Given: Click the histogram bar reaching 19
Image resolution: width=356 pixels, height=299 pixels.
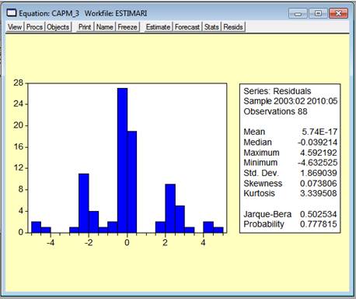Looking at the screenshot, I should pos(132,182).
